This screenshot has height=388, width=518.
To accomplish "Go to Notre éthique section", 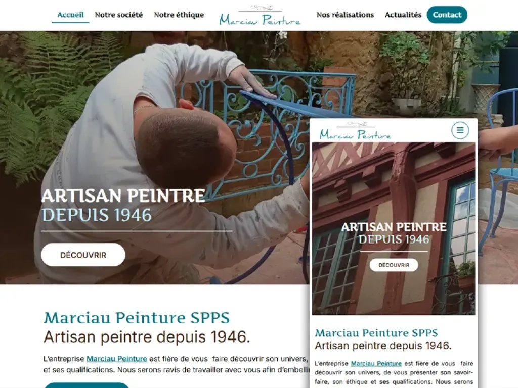I will (179, 15).
